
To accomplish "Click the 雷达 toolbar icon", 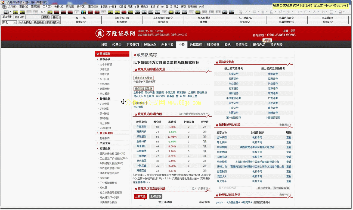I will click(144, 12).
